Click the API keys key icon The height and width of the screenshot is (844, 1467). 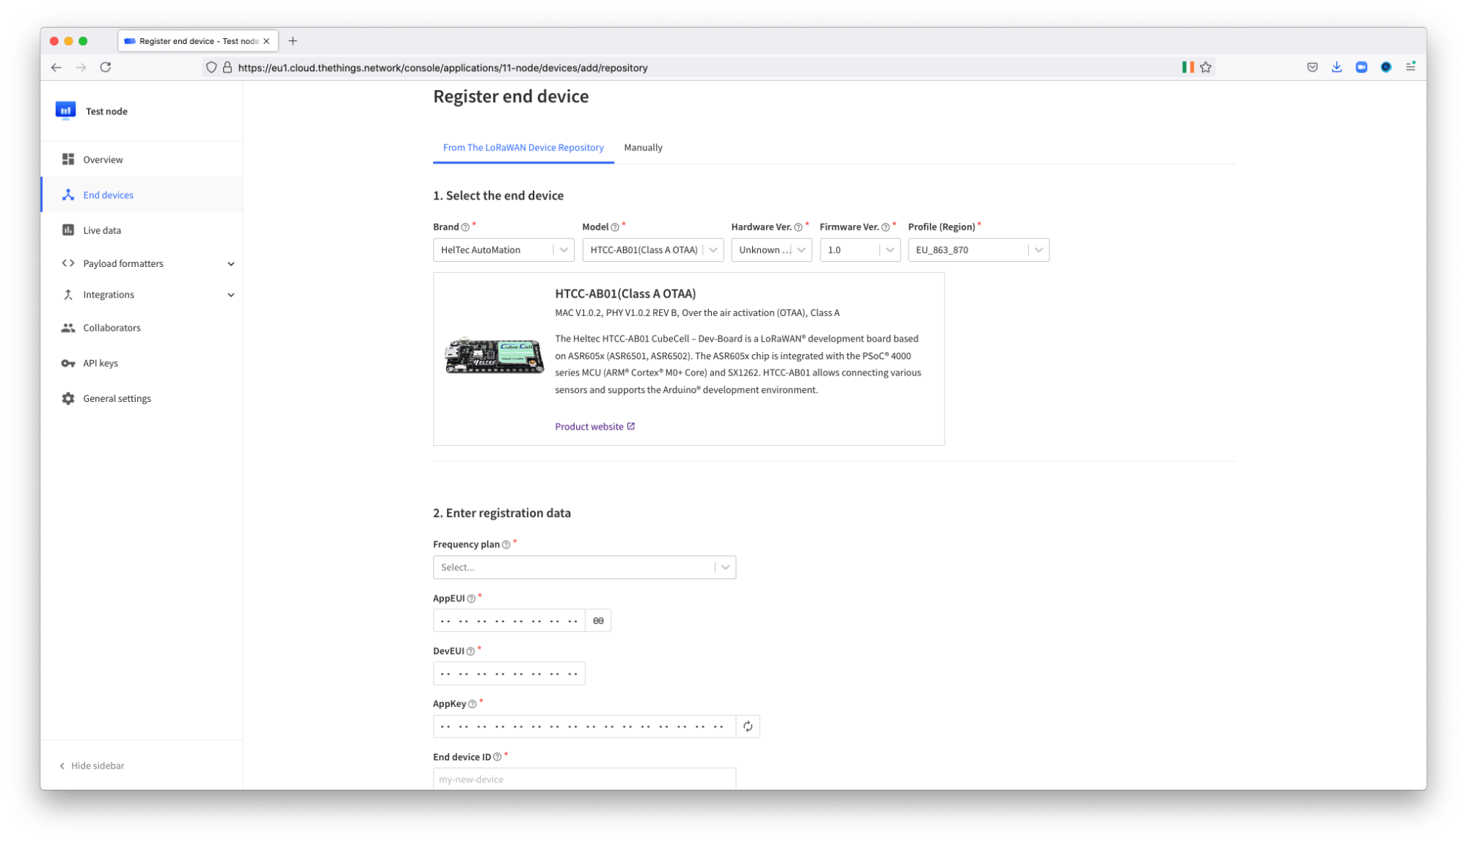[68, 363]
